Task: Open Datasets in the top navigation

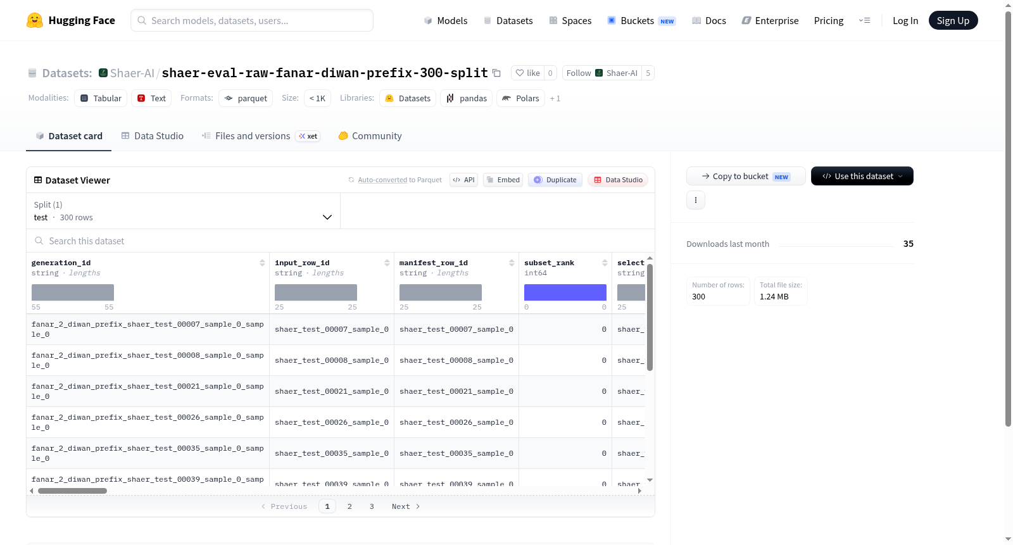Action: point(508,20)
